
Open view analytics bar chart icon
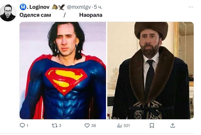(x=119, y=126)
